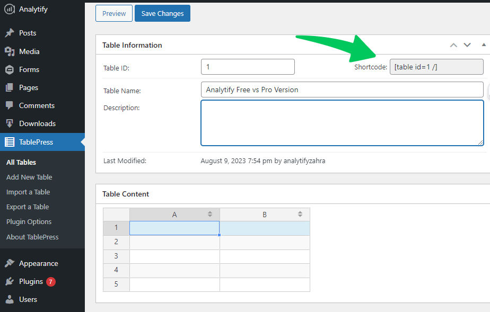Open Plugins via the plug icon
Screen dimensions: 490x312
pos(10,281)
